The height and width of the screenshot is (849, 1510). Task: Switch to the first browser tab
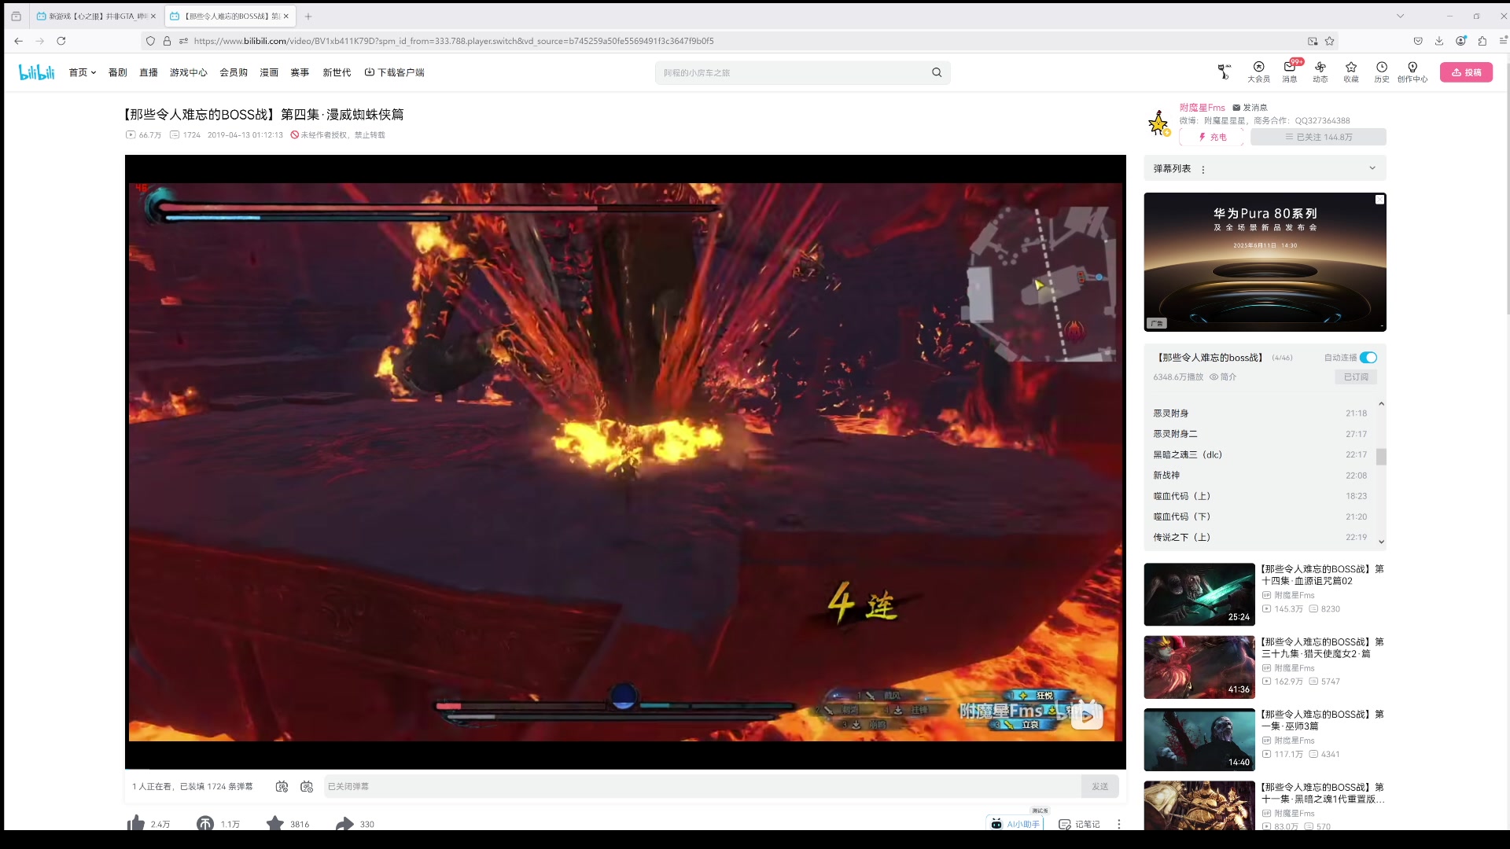pos(95,16)
